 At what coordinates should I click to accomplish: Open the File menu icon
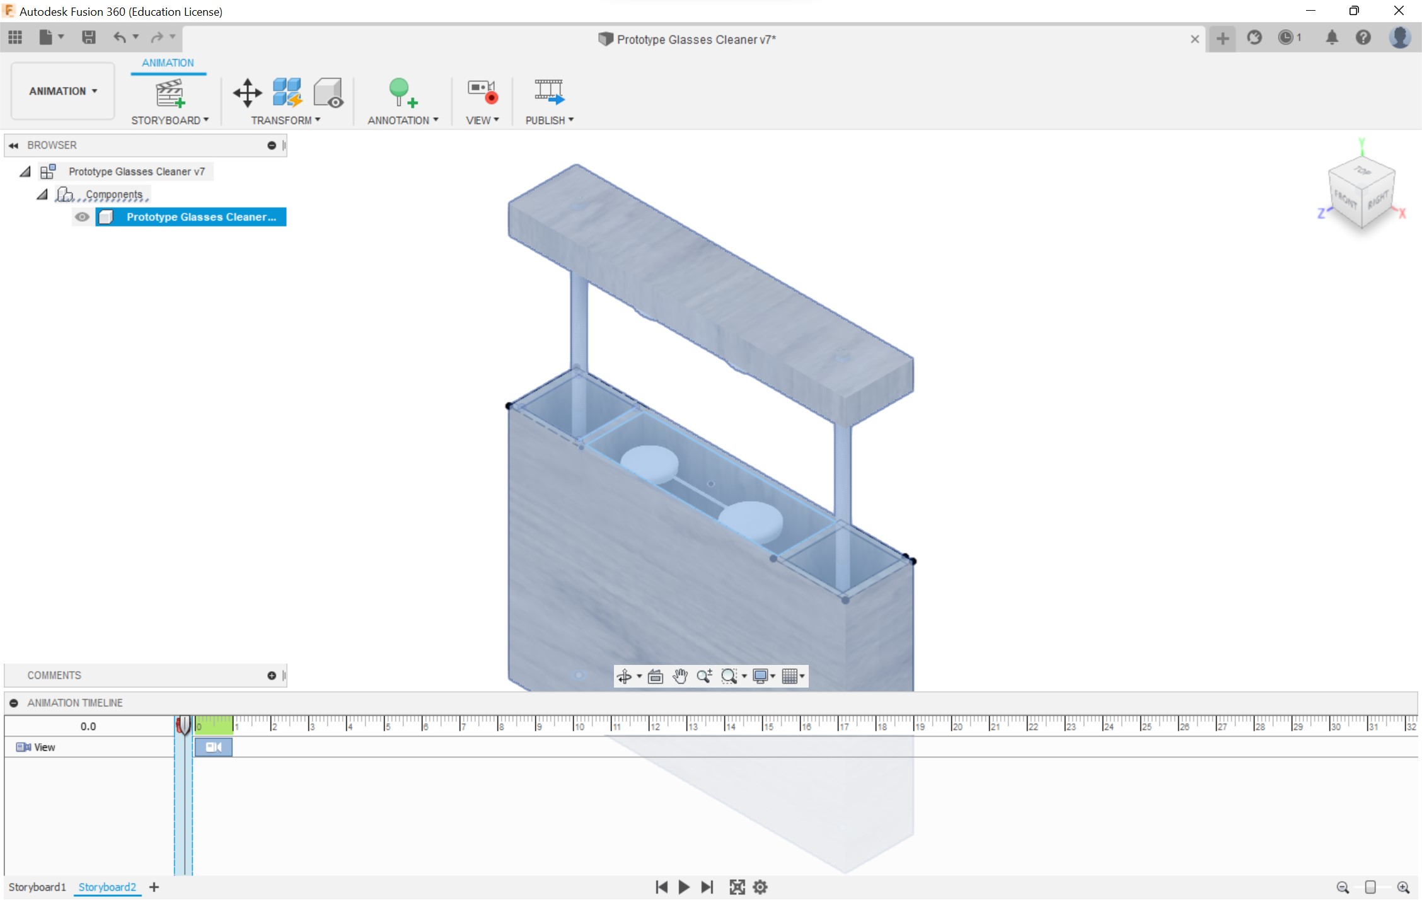[x=46, y=37]
